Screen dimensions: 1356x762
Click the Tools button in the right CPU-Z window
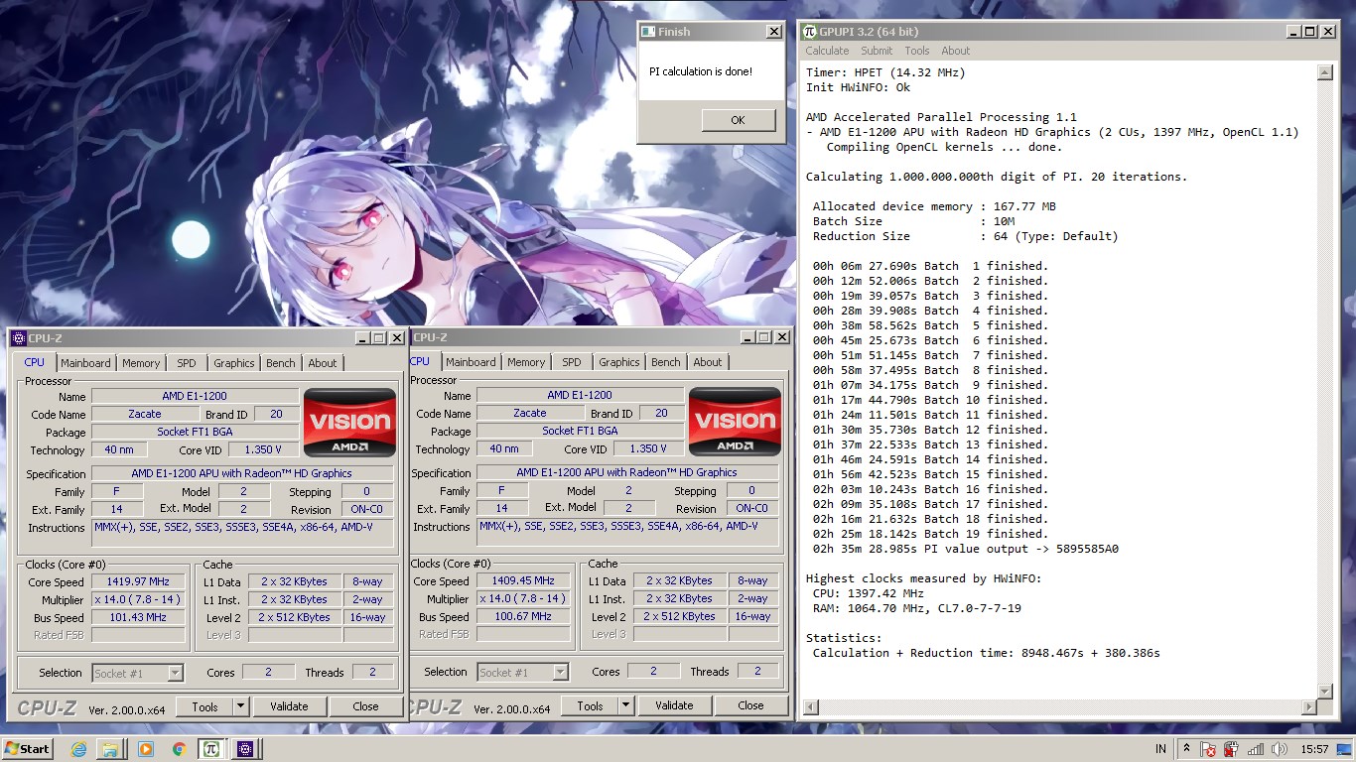(590, 705)
